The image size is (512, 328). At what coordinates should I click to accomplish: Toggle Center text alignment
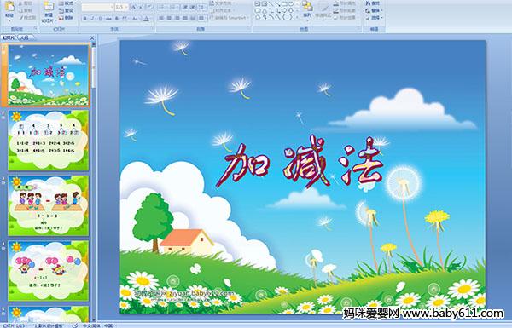pos(169,18)
